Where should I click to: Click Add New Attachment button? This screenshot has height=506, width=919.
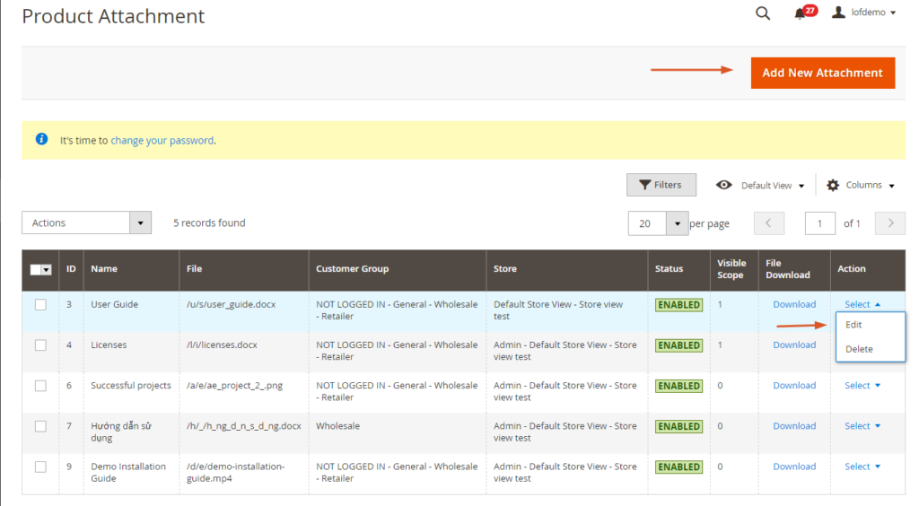[x=822, y=73]
